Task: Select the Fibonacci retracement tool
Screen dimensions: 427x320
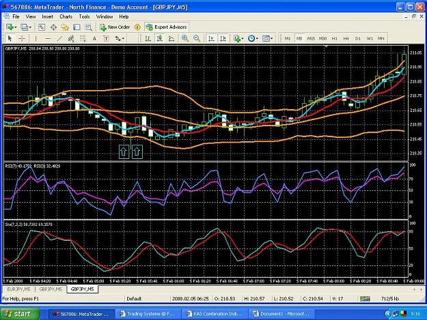Action: 83,39
